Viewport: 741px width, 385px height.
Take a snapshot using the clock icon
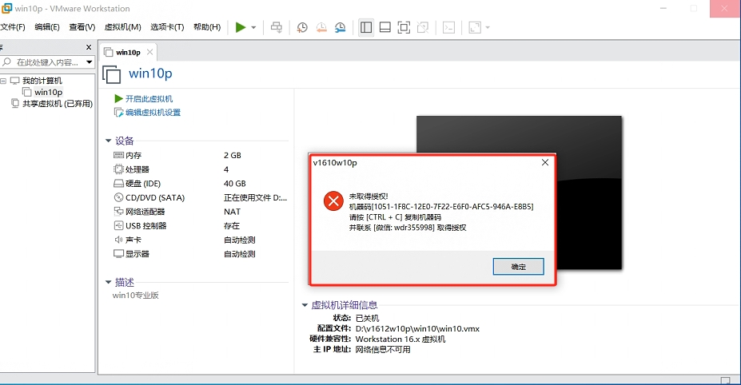302,27
